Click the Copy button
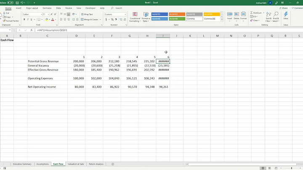The height and width of the screenshot is (170, 303). pos(7,17)
